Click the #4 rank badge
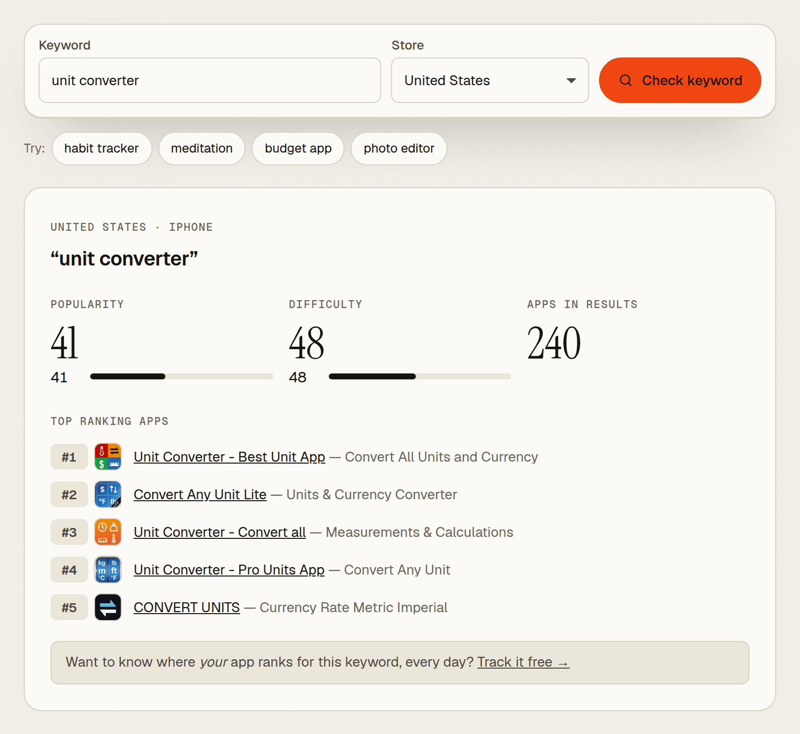The width and height of the screenshot is (800, 734). [69, 570]
